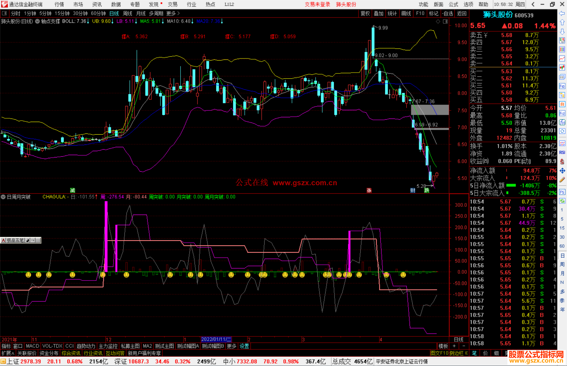Image resolution: width=567 pixels, height=366 pixels.
Task: Select yearly 年 period in sidebar
Action: pyautogui.click(x=562, y=310)
